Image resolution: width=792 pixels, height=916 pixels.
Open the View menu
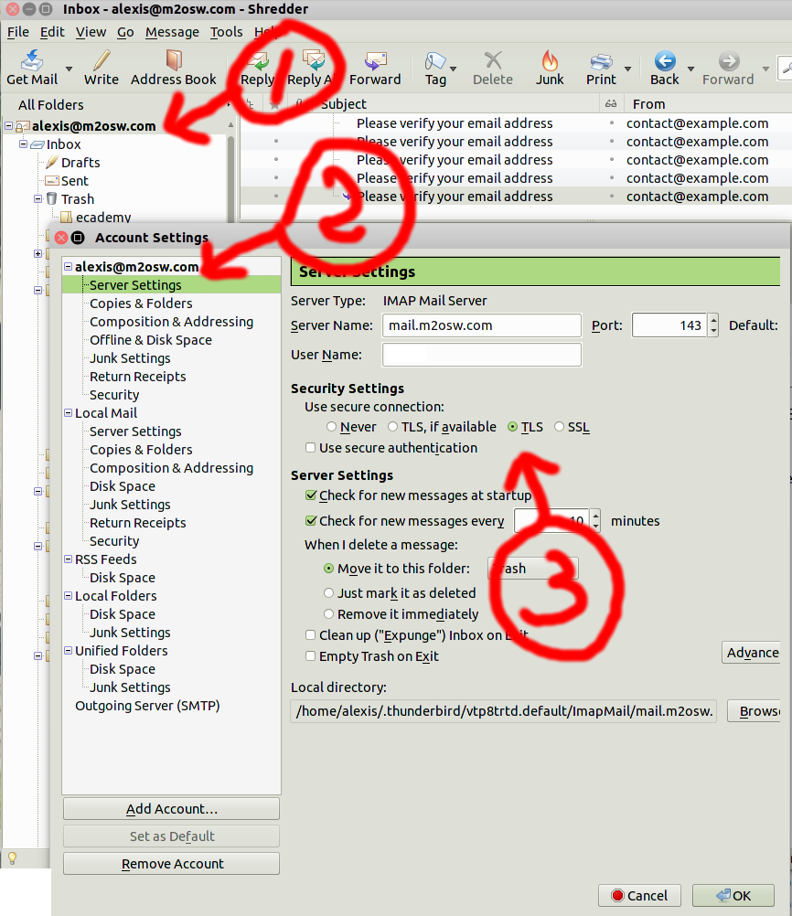coord(91,32)
